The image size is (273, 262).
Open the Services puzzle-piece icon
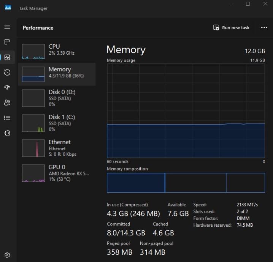pos(7,133)
